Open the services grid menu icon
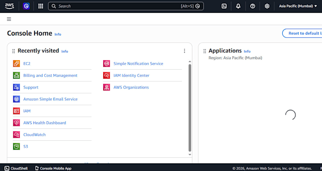Viewport: 322px width, 171px height. click(41, 6)
